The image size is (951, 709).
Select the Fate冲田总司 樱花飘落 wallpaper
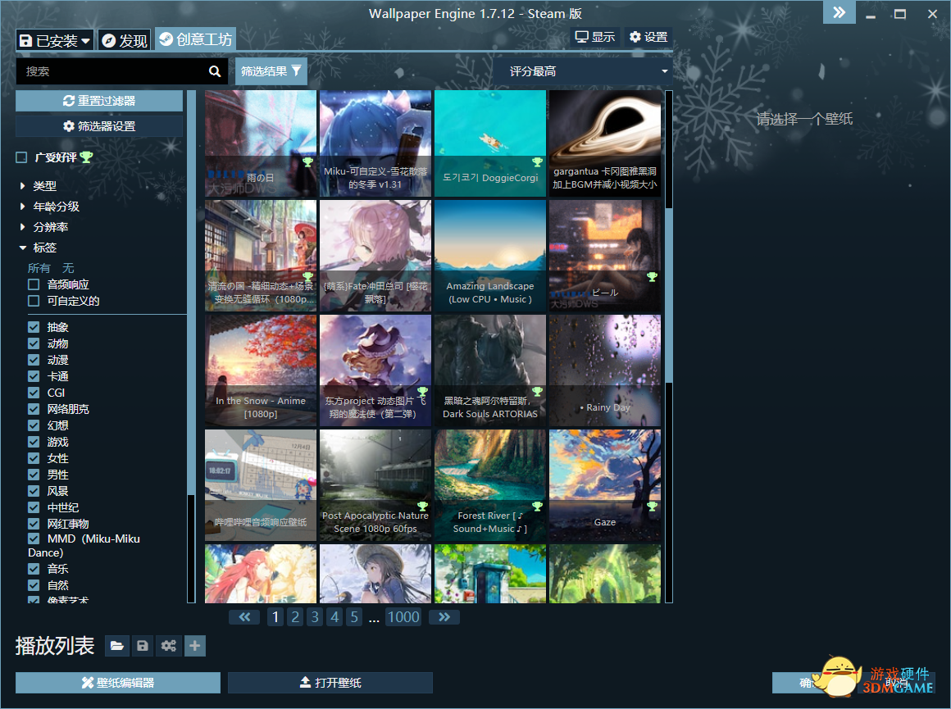click(375, 256)
